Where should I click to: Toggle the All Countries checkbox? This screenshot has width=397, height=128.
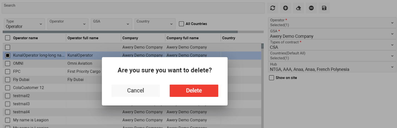point(181,24)
